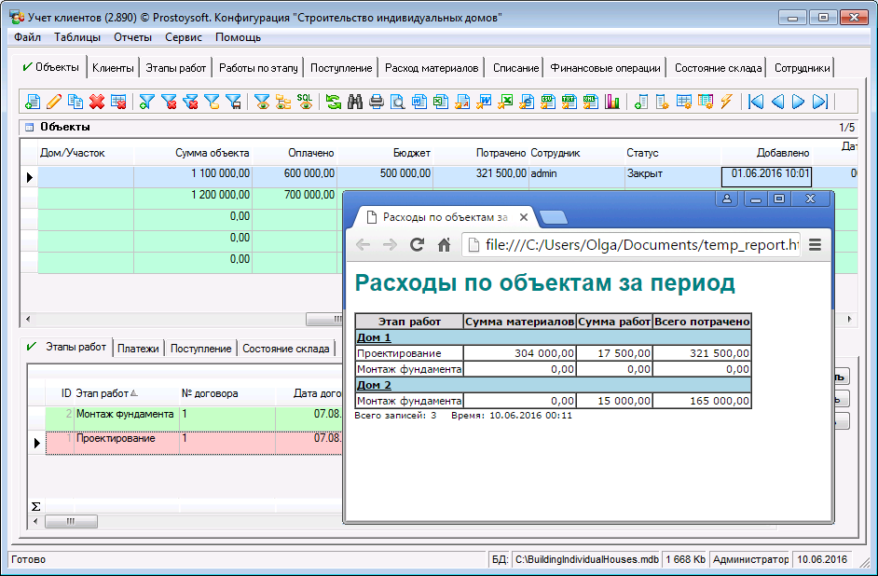Open the Сервис menu
Image resolution: width=878 pixels, height=576 pixels.
(x=183, y=37)
